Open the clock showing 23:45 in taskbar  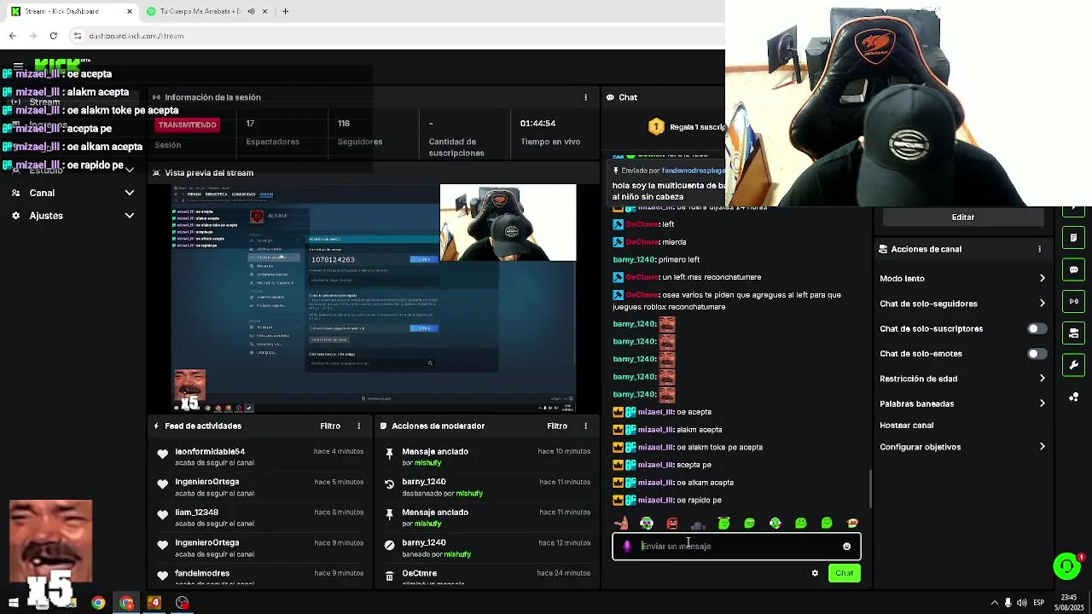(x=1070, y=603)
